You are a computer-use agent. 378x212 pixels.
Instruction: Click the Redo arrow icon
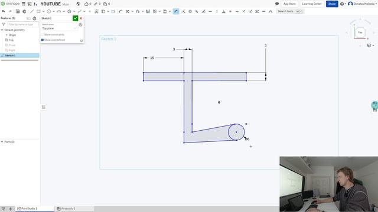(10, 11)
